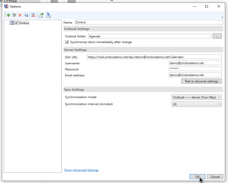Click the Name text field
This screenshot has height=183, width=228.
(149, 22)
